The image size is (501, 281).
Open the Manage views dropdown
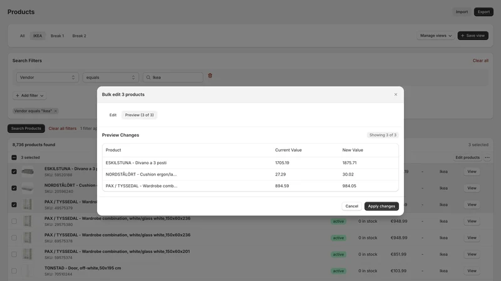[x=436, y=36]
